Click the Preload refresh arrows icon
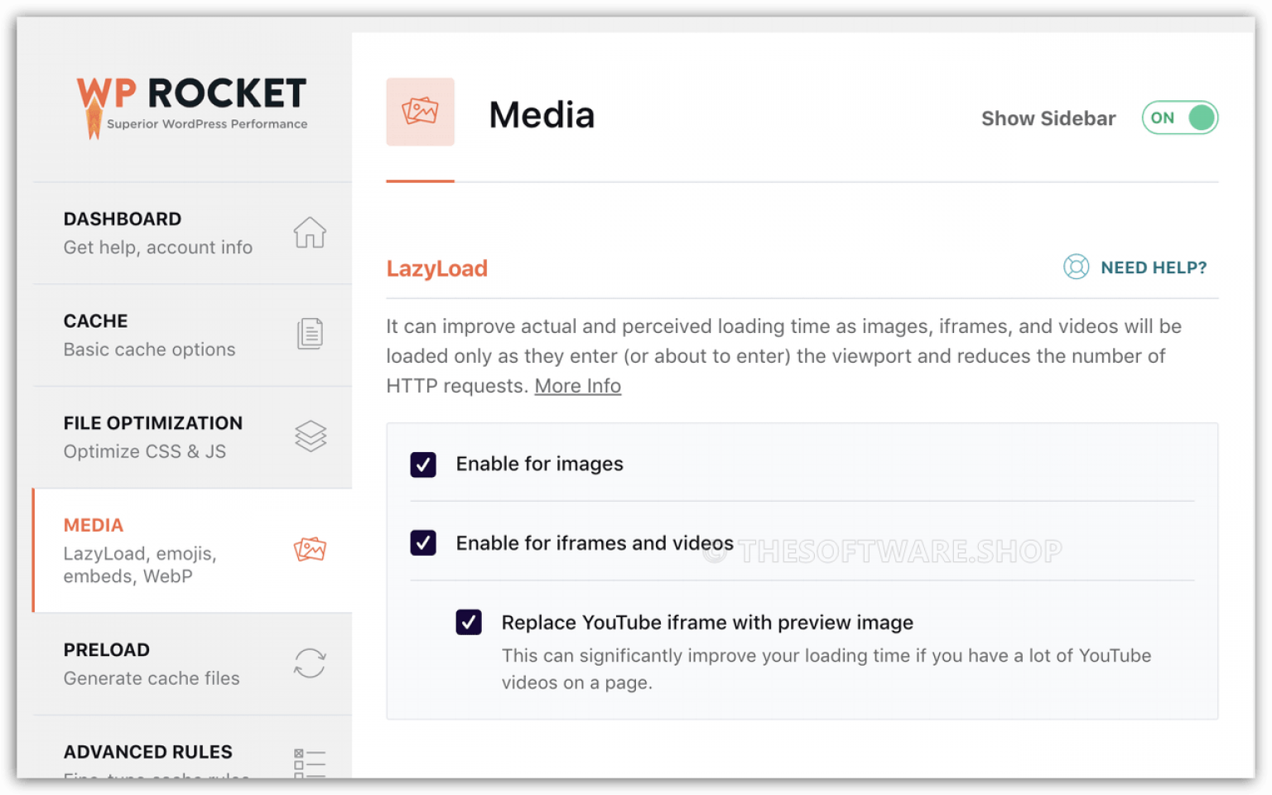Image resolution: width=1272 pixels, height=795 pixels. click(x=310, y=662)
